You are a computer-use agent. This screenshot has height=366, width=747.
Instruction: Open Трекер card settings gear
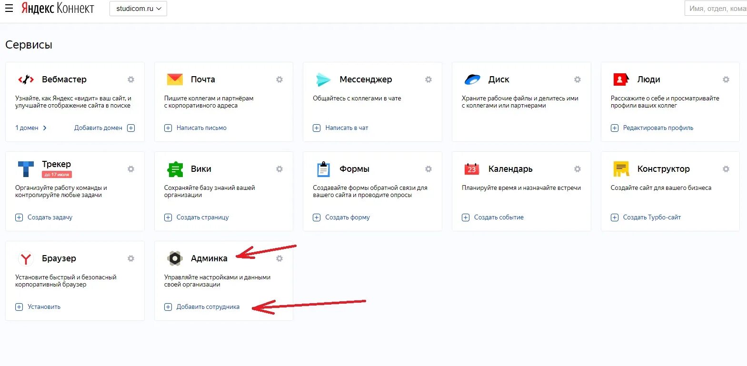click(131, 169)
